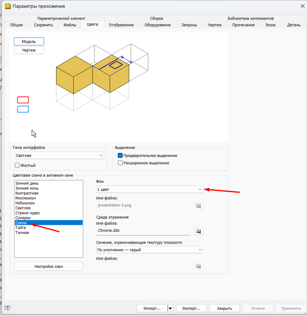Open the Запросы tab

click(189, 25)
